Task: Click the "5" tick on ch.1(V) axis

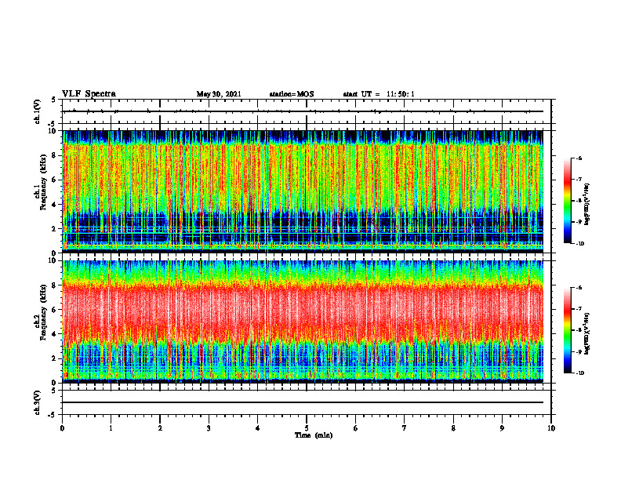Action: pyautogui.click(x=54, y=100)
